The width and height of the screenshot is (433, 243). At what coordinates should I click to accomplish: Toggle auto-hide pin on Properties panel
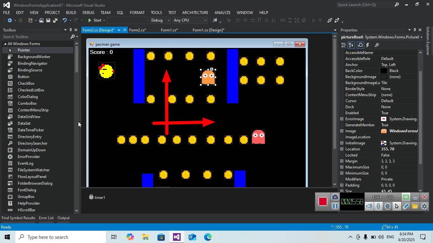click(415, 30)
